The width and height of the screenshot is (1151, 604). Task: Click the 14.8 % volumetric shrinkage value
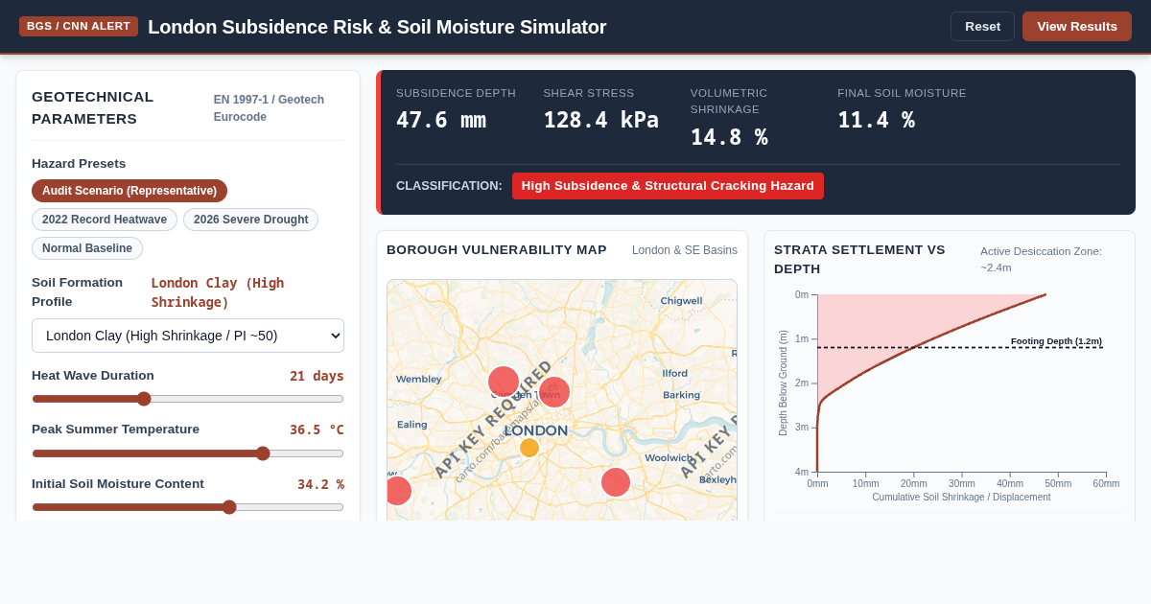point(729,137)
